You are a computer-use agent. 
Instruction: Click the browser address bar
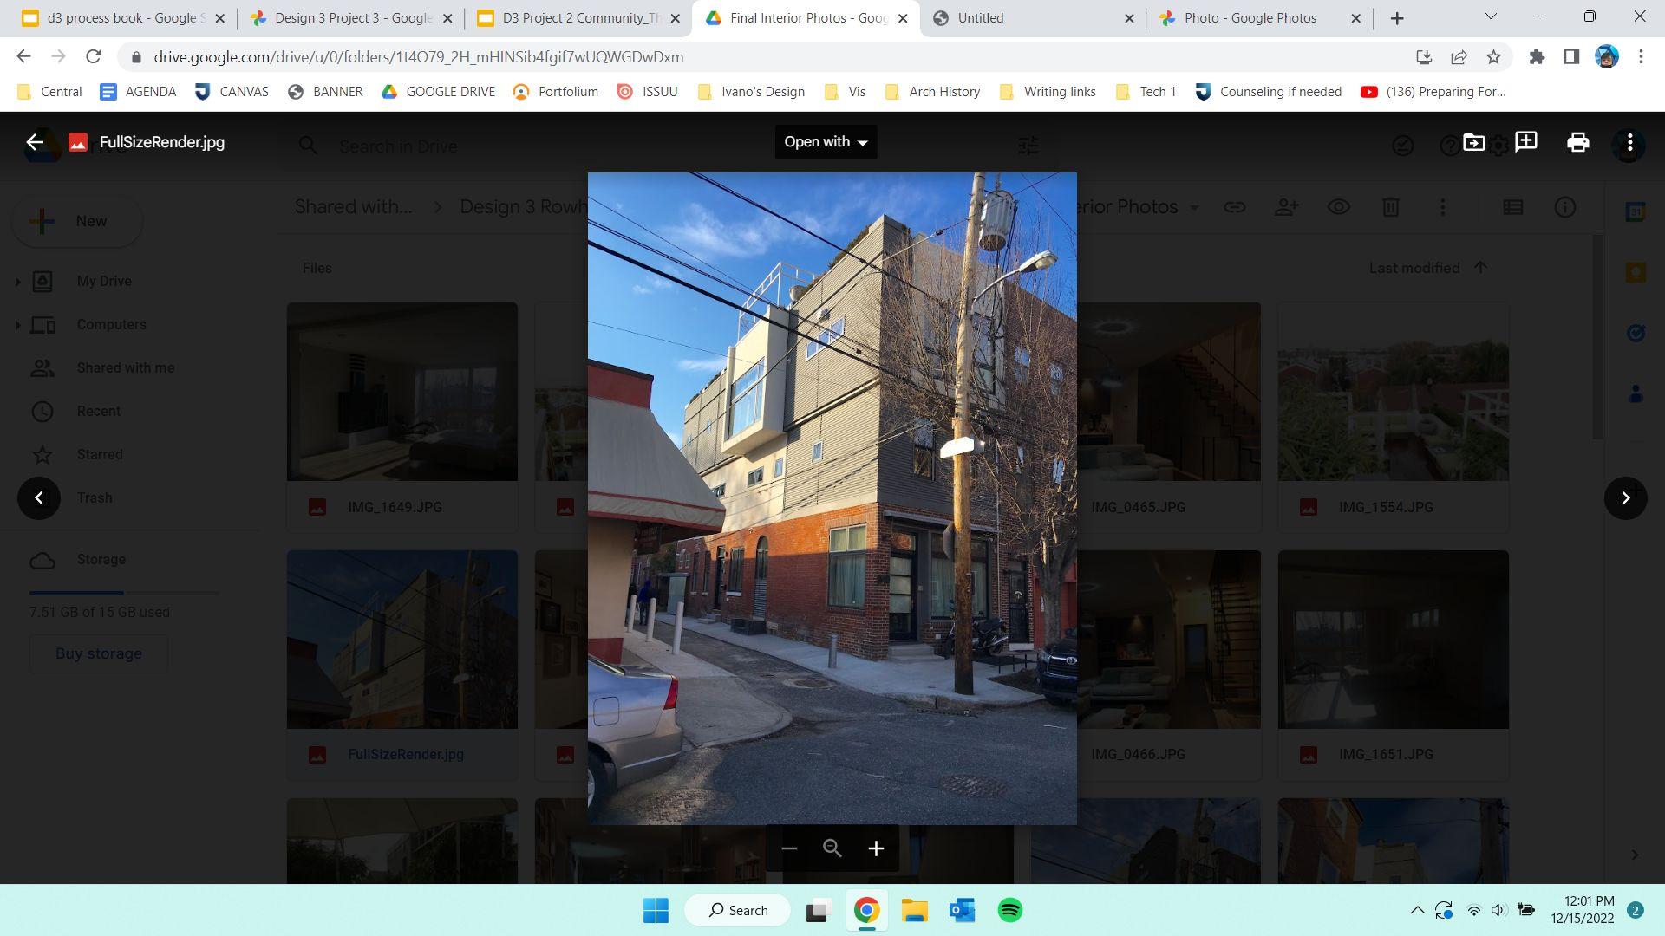click(694, 57)
